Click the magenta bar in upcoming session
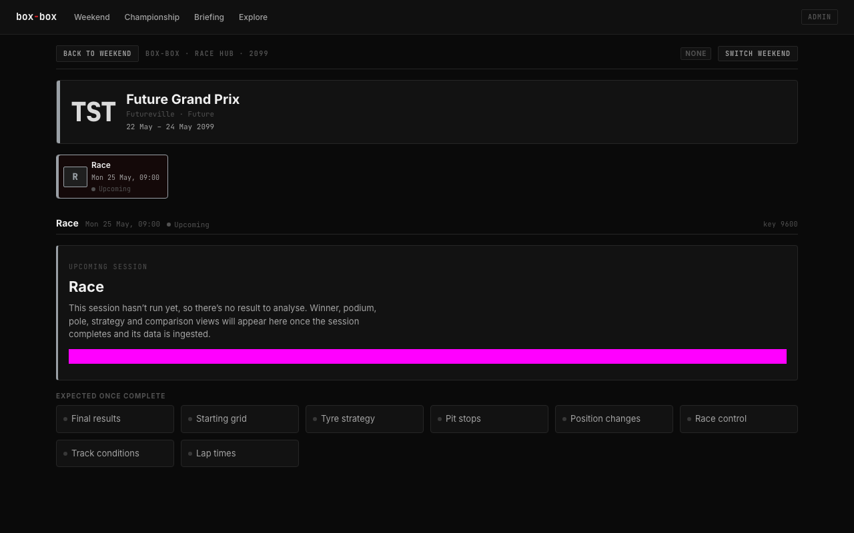The image size is (854, 533). 428,356
